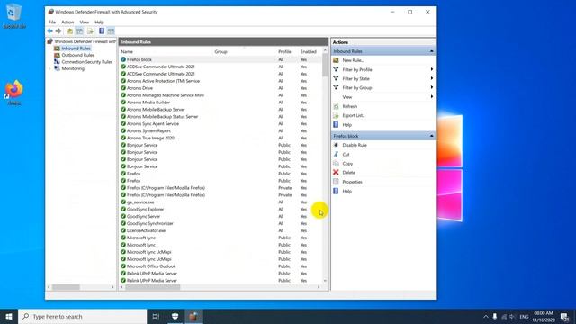This screenshot has height=324, width=576.
Task: Click the red Delete X icon
Action: pos(336,172)
